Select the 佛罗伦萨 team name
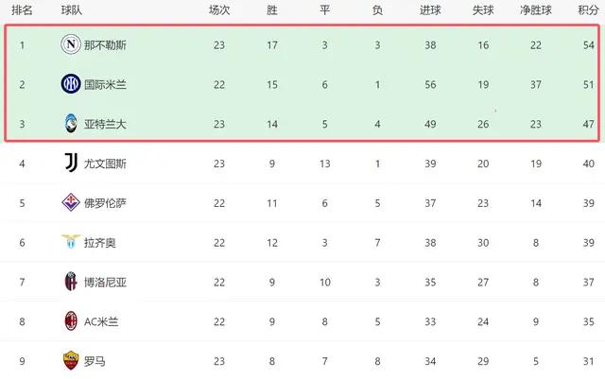The image size is (605, 379). click(105, 202)
